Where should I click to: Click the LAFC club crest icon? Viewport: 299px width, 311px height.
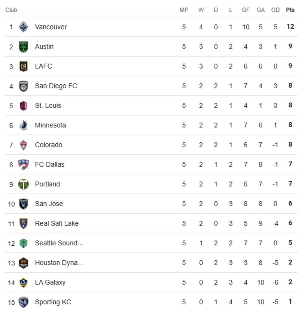[24, 66]
